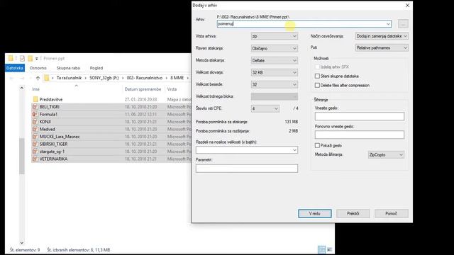
Task: Click the properties icon in Explorer title bar
Action: (22, 58)
